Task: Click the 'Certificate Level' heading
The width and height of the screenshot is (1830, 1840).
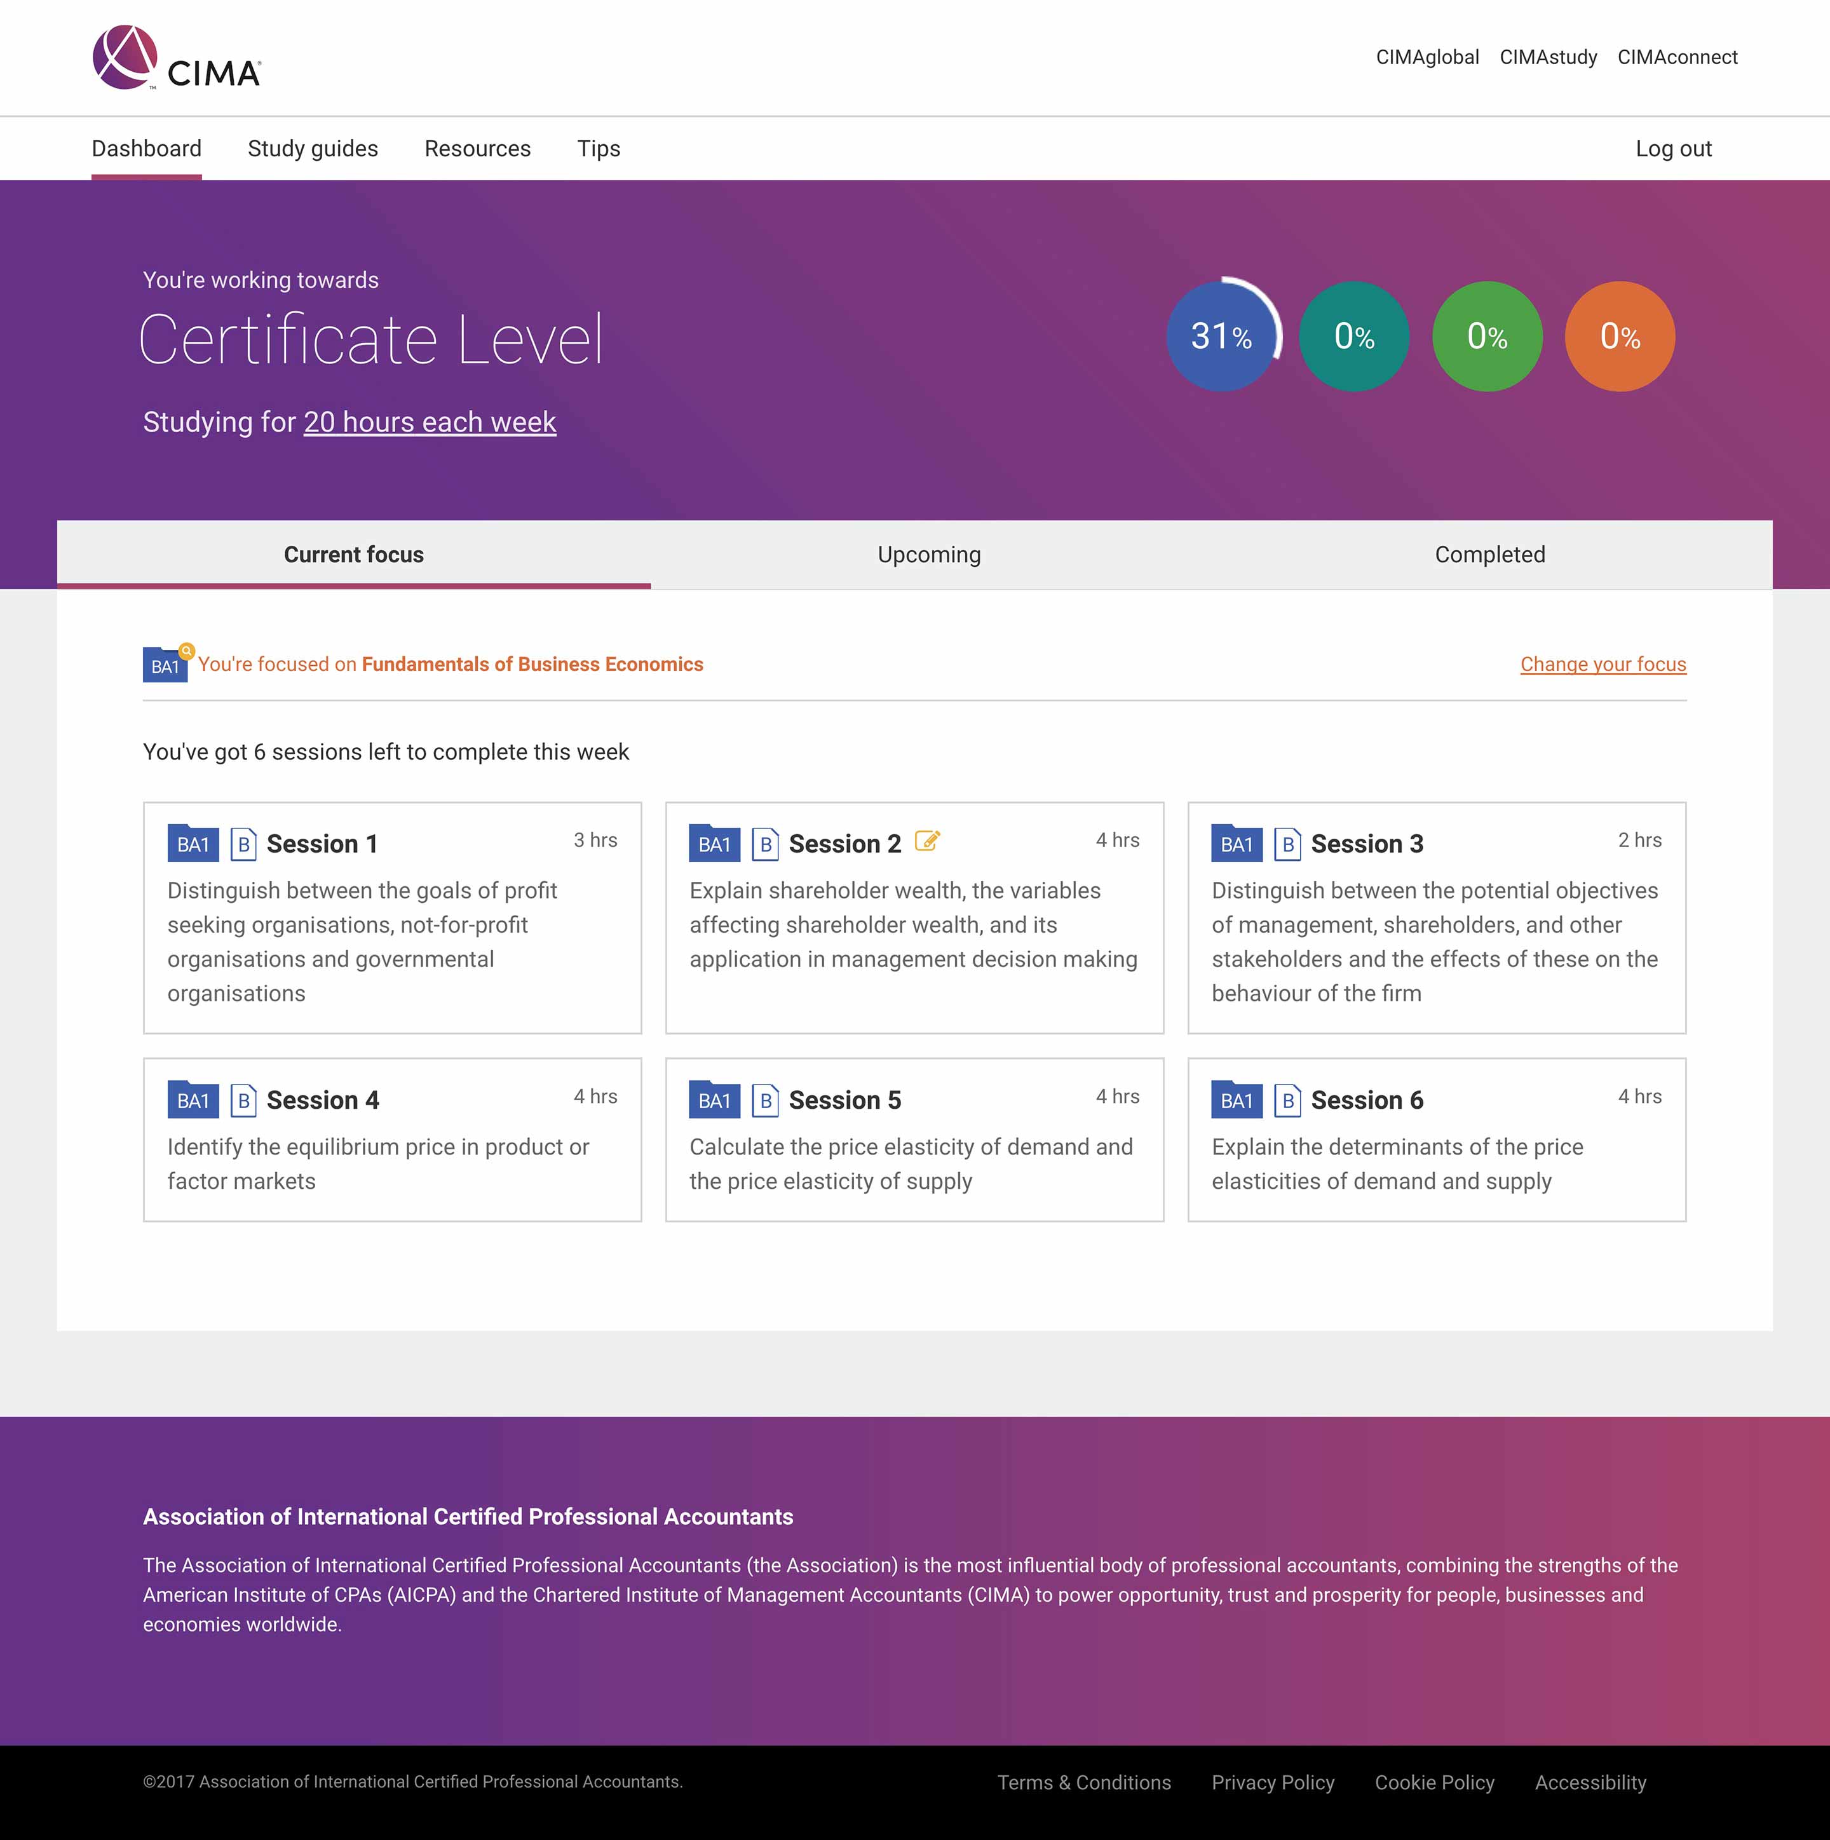Action: point(370,339)
